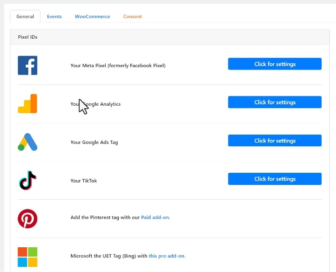Viewport: 336px width, 272px height.
Task: Click the TikTok logo icon
Action: pos(27,180)
